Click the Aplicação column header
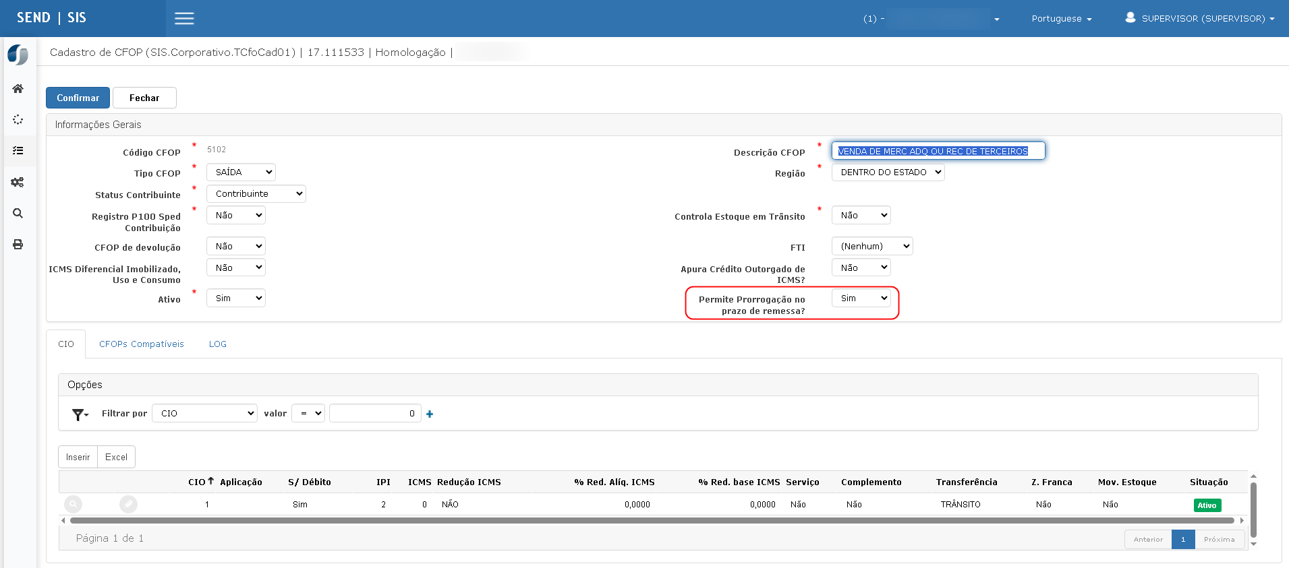The width and height of the screenshot is (1289, 568). (x=241, y=482)
